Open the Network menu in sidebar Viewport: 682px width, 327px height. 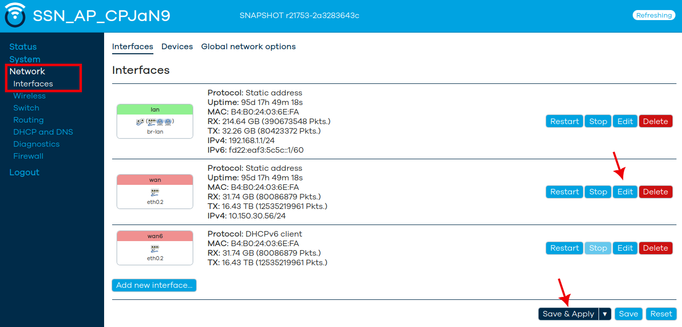pos(27,71)
